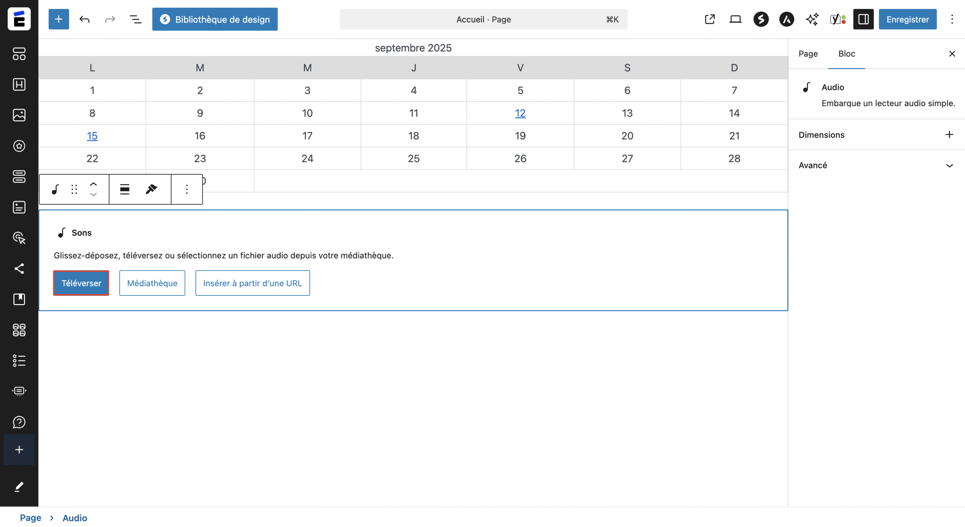Select the Bloc tab in sidebar
Screen dimensions: 965x527
pos(846,54)
